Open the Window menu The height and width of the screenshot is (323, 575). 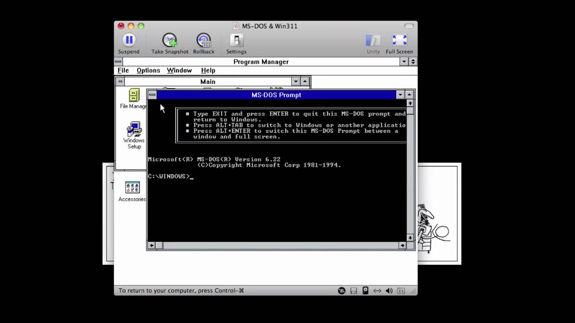click(179, 70)
